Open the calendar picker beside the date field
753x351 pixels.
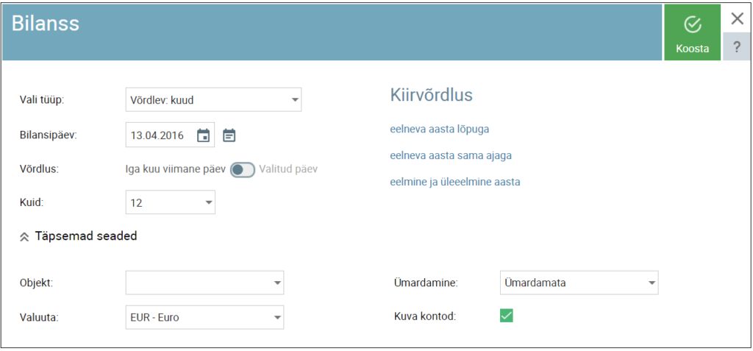204,135
